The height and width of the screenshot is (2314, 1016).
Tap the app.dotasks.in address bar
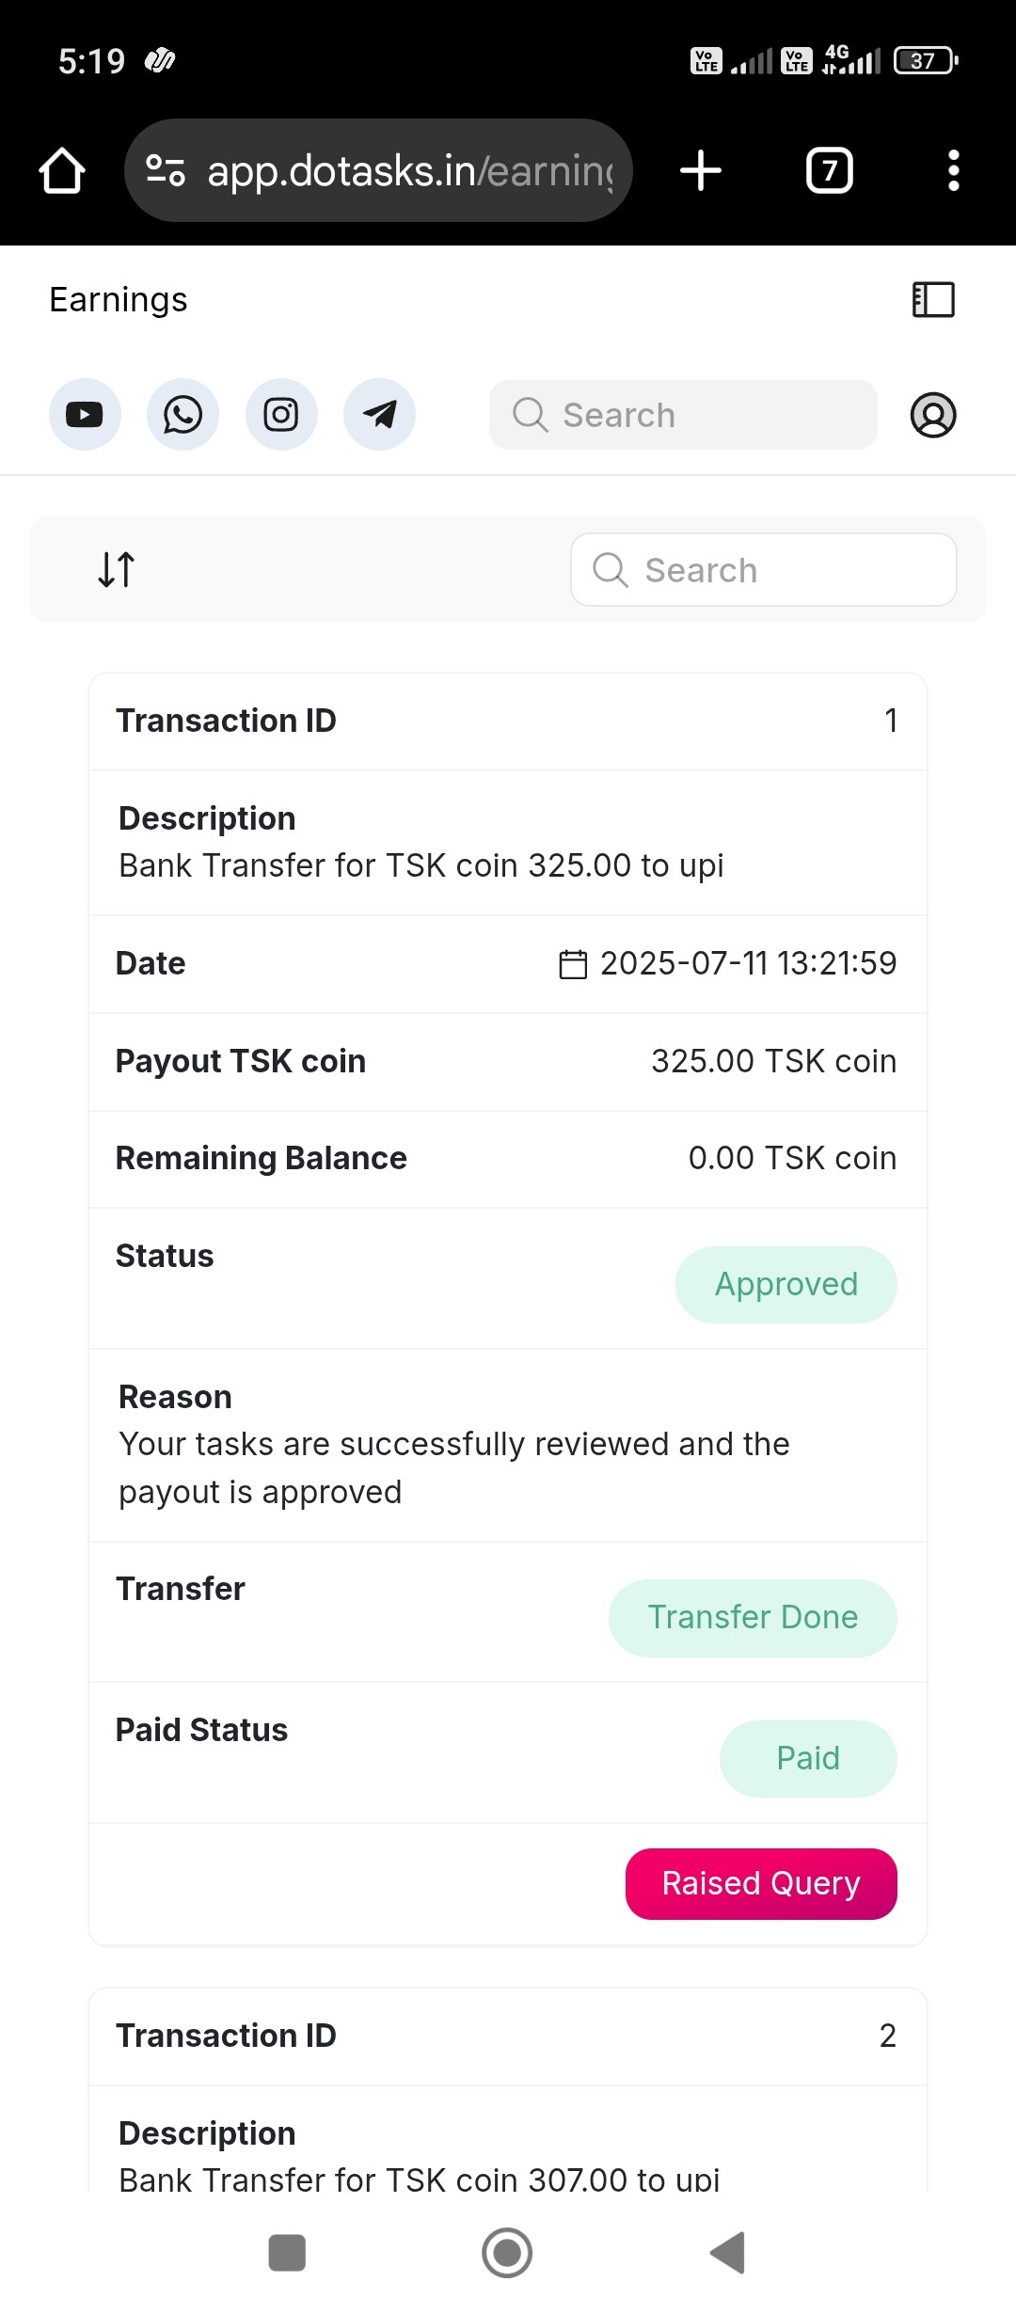pyautogui.click(x=409, y=171)
